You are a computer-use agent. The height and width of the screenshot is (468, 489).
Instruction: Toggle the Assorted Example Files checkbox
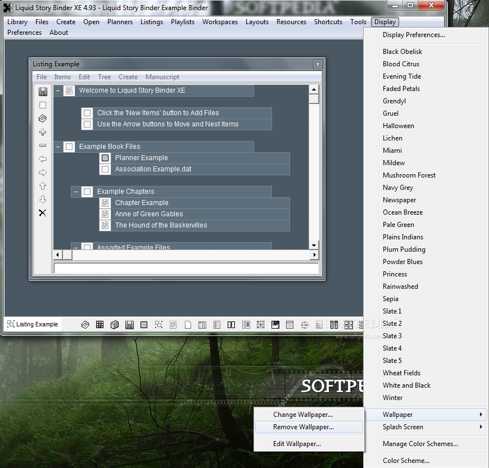(87, 246)
